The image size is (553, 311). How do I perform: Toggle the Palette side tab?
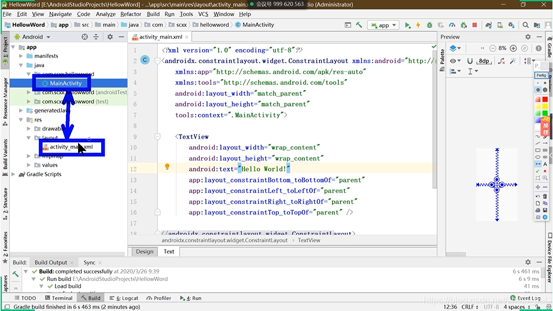[x=442, y=60]
